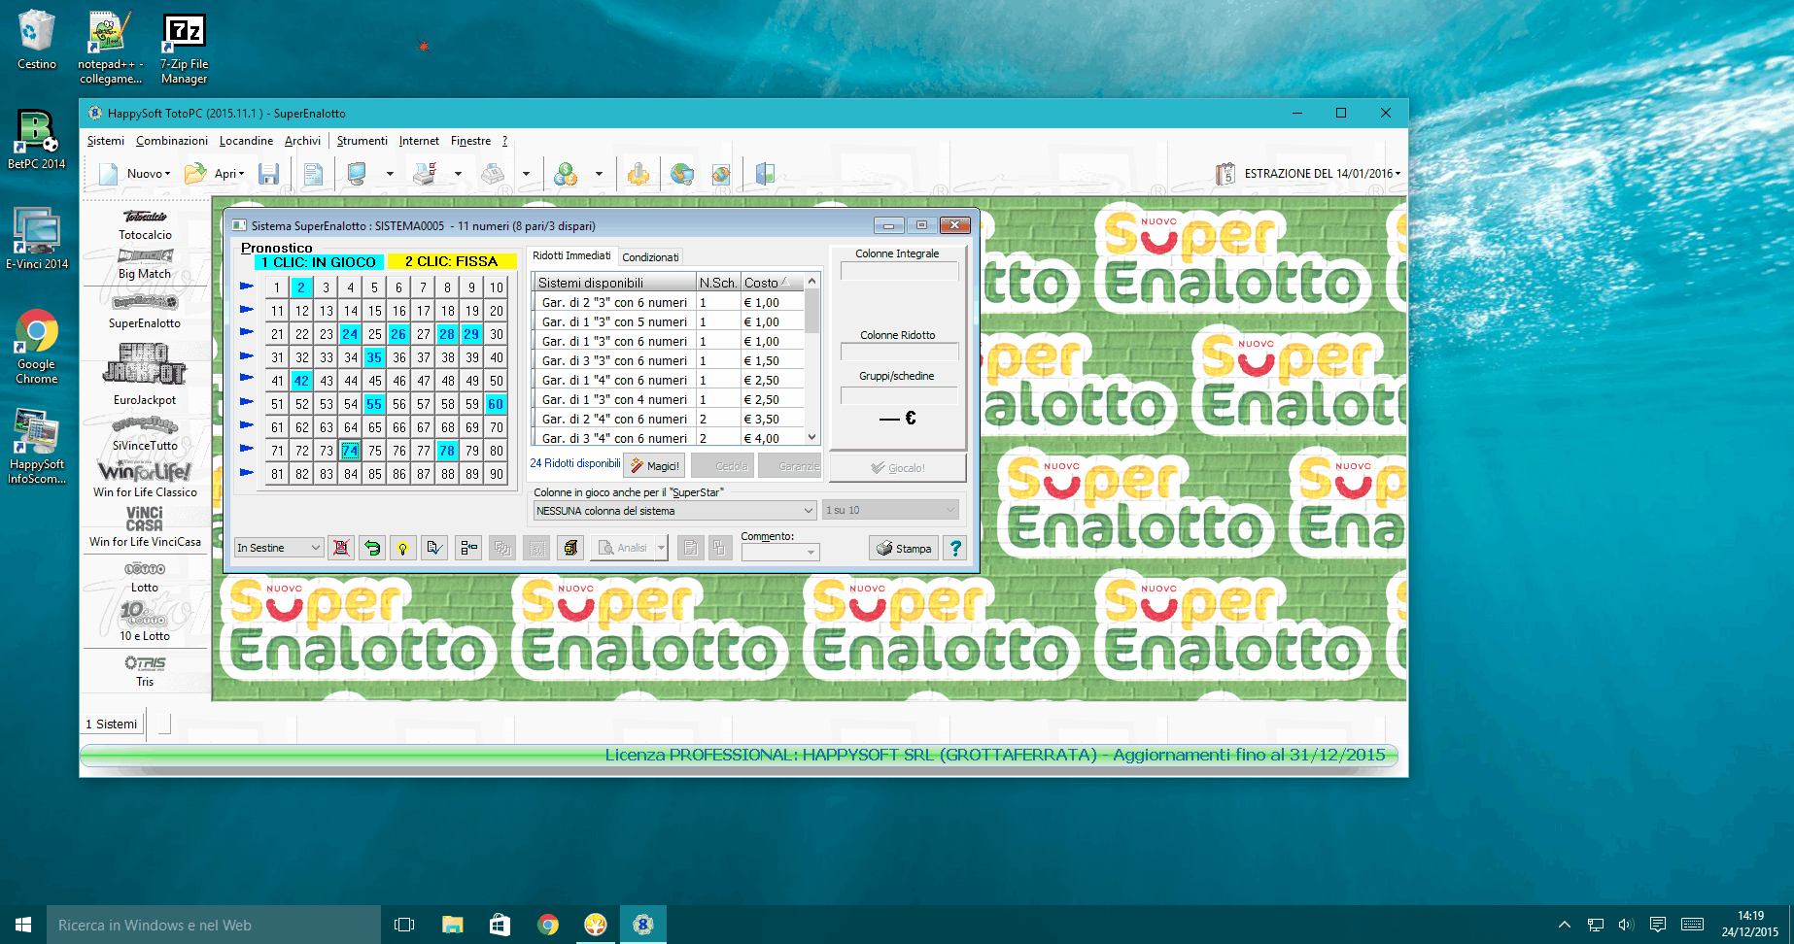The image size is (1794, 944).
Task: Open NESSUNA colonna del sistema dropdown
Action: pos(674,511)
